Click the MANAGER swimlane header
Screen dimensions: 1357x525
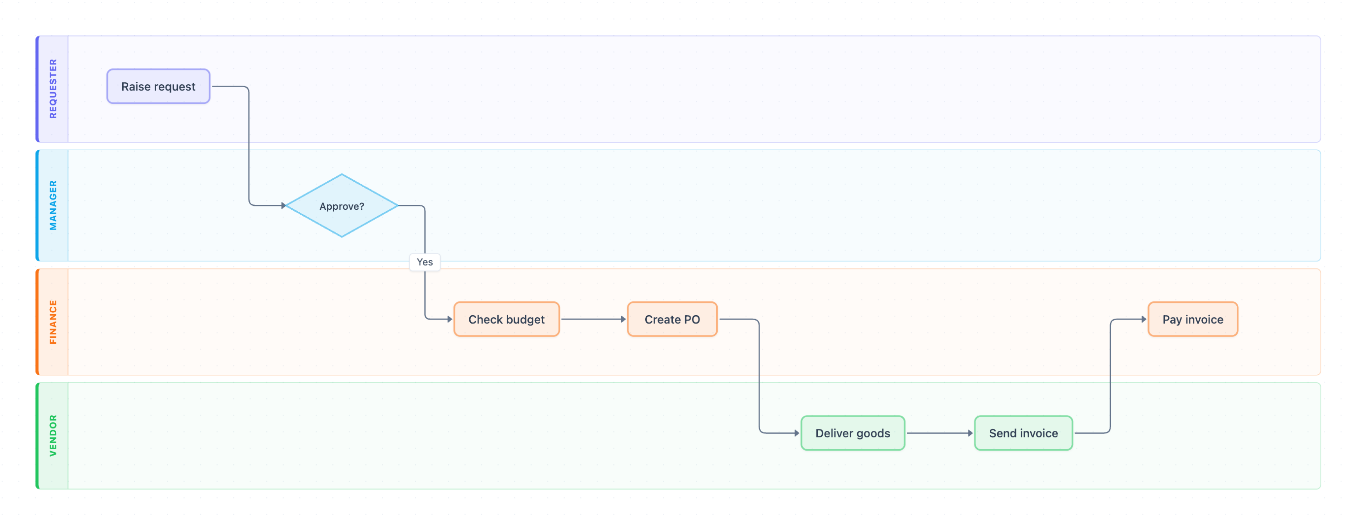[x=53, y=205]
